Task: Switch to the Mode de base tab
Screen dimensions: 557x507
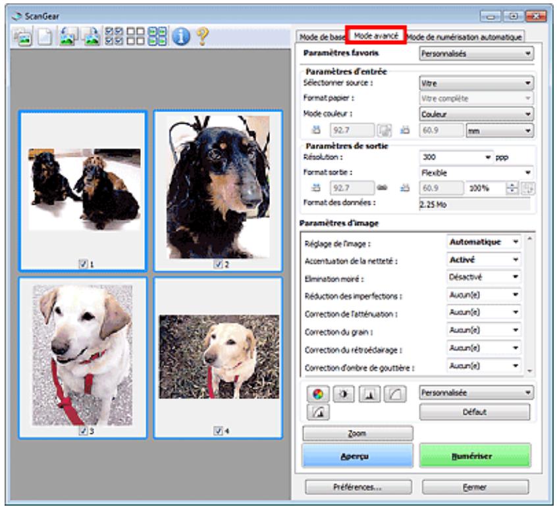Action: point(322,37)
